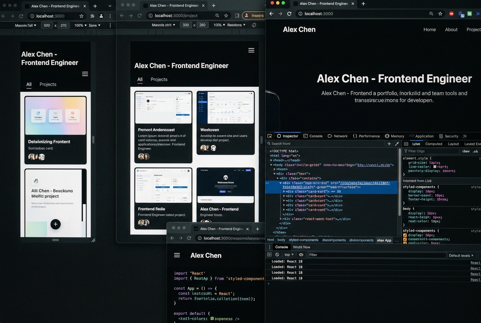
Task: Switch to the Console tab in DevTools toolbar
Action: [313, 136]
